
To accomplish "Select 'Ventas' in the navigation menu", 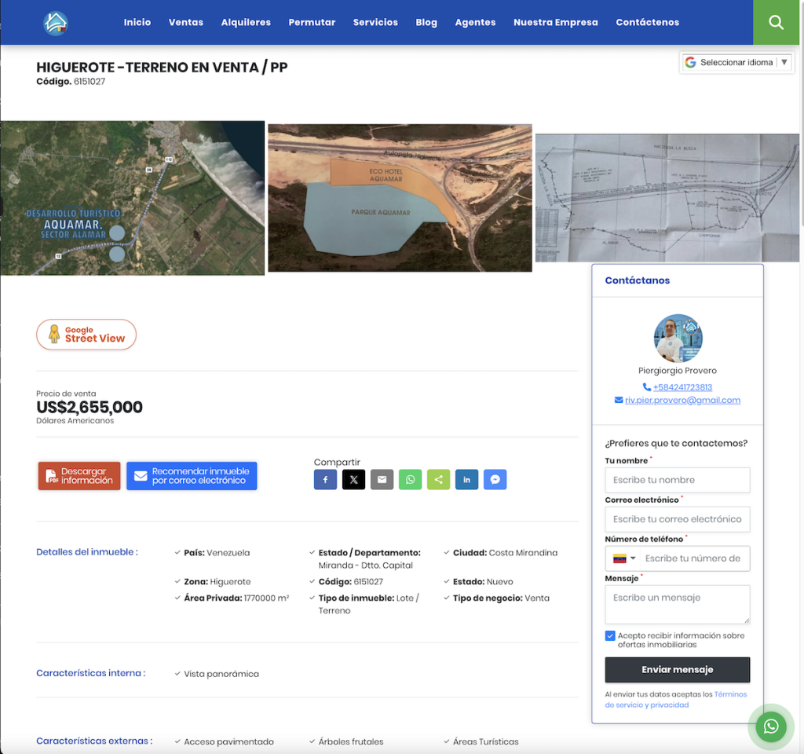I will (x=185, y=22).
